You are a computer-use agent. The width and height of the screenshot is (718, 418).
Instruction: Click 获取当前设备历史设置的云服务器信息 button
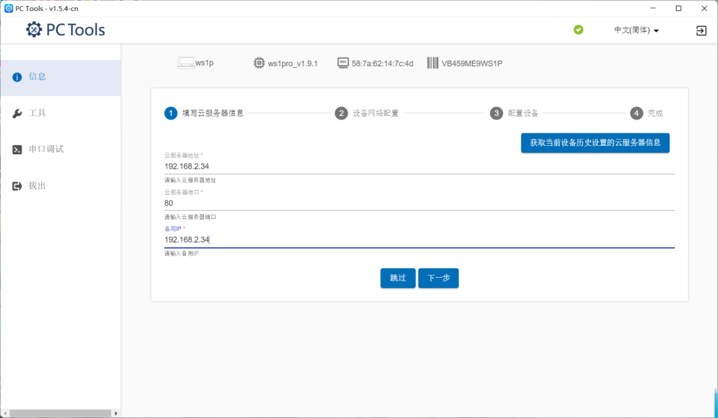click(x=595, y=143)
